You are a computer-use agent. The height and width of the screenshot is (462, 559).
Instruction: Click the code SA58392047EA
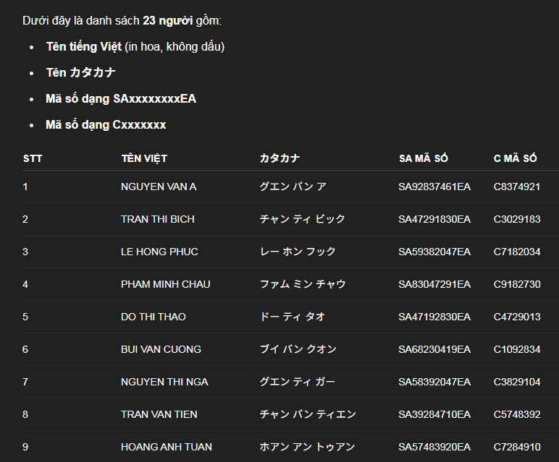(x=434, y=382)
